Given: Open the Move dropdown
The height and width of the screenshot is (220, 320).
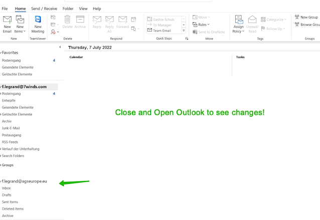Looking at the screenshot, I should tap(201, 18).
